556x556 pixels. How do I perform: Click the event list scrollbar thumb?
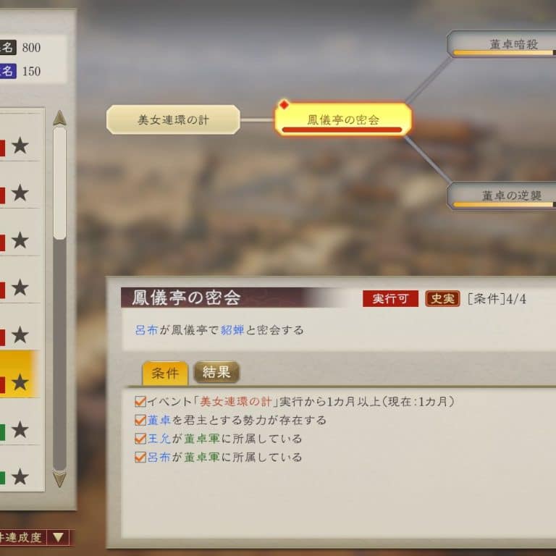59,183
